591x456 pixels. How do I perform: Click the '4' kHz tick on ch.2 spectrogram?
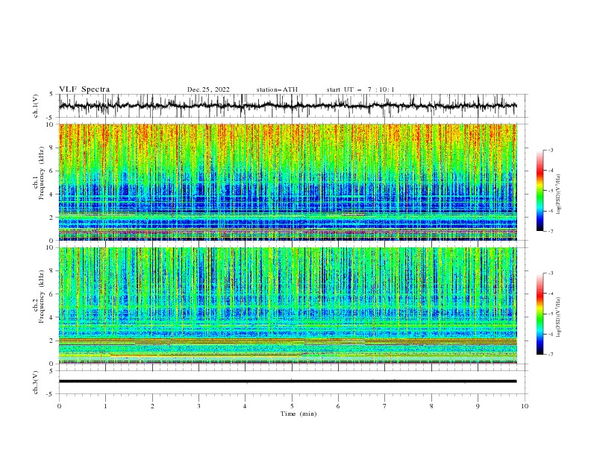(52, 317)
